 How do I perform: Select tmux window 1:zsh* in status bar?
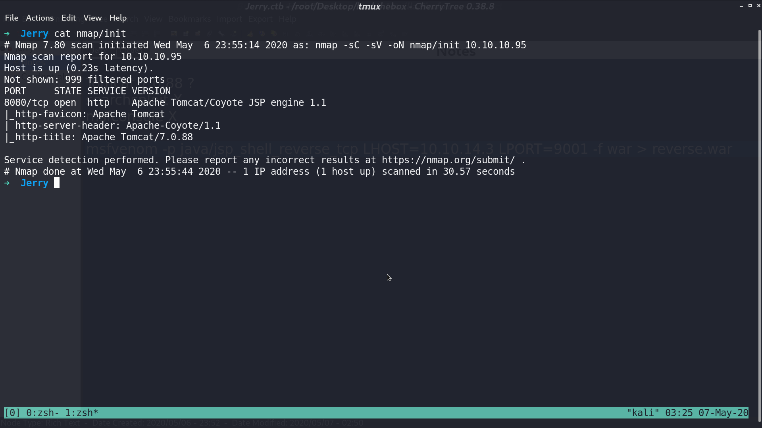coord(82,413)
